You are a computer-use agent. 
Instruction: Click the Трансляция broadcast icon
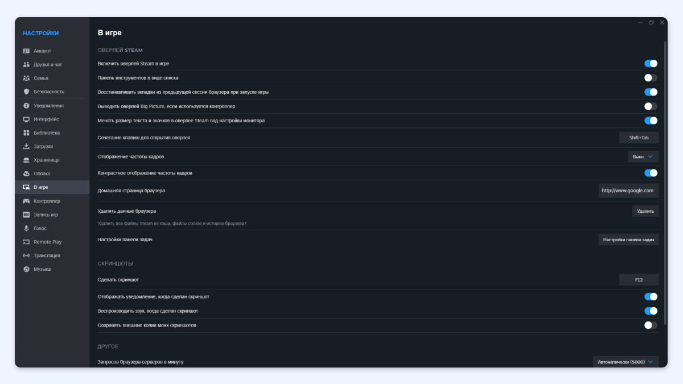click(26, 256)
